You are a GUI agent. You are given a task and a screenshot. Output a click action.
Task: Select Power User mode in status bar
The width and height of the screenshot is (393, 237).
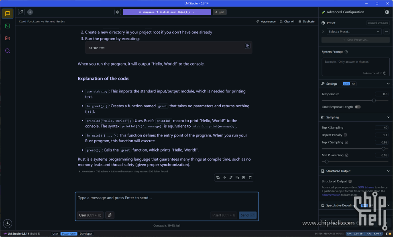pos(69,233)
